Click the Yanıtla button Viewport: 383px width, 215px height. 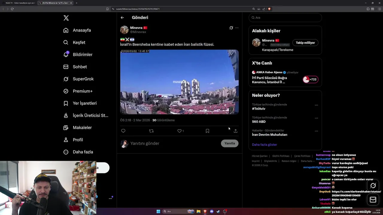point(230,143)
